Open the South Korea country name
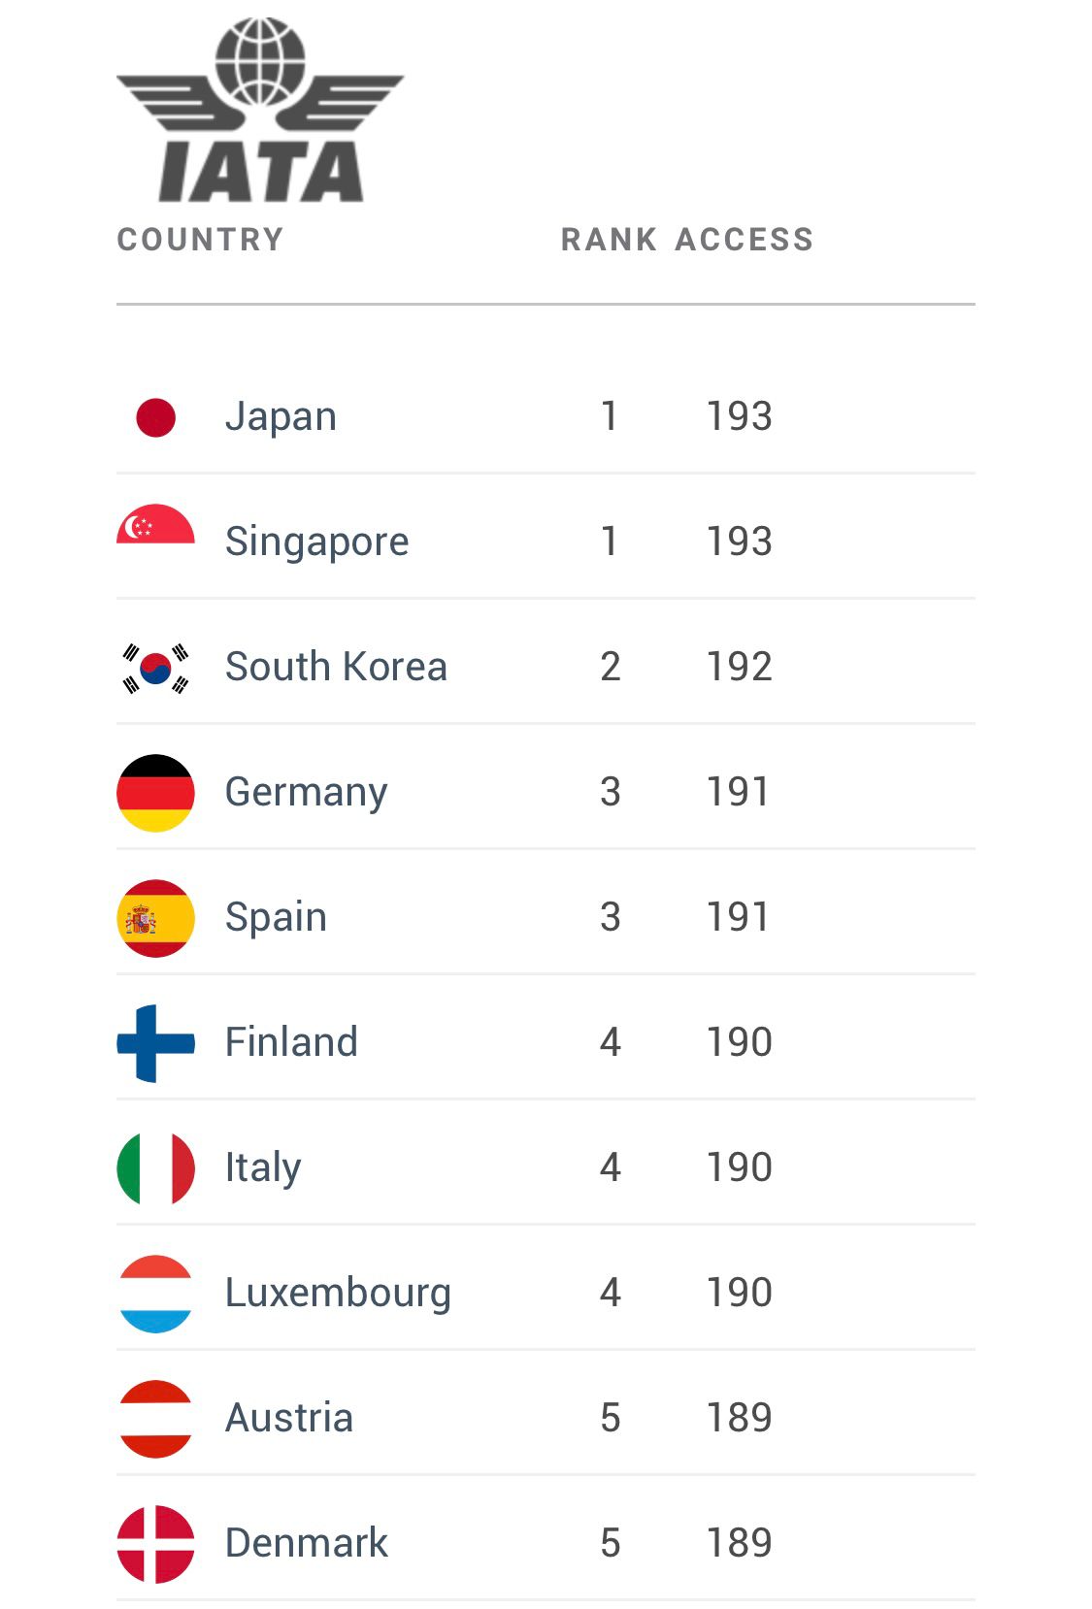The height and width of the screenshot is (1609, 1092). tap(336, 668)
